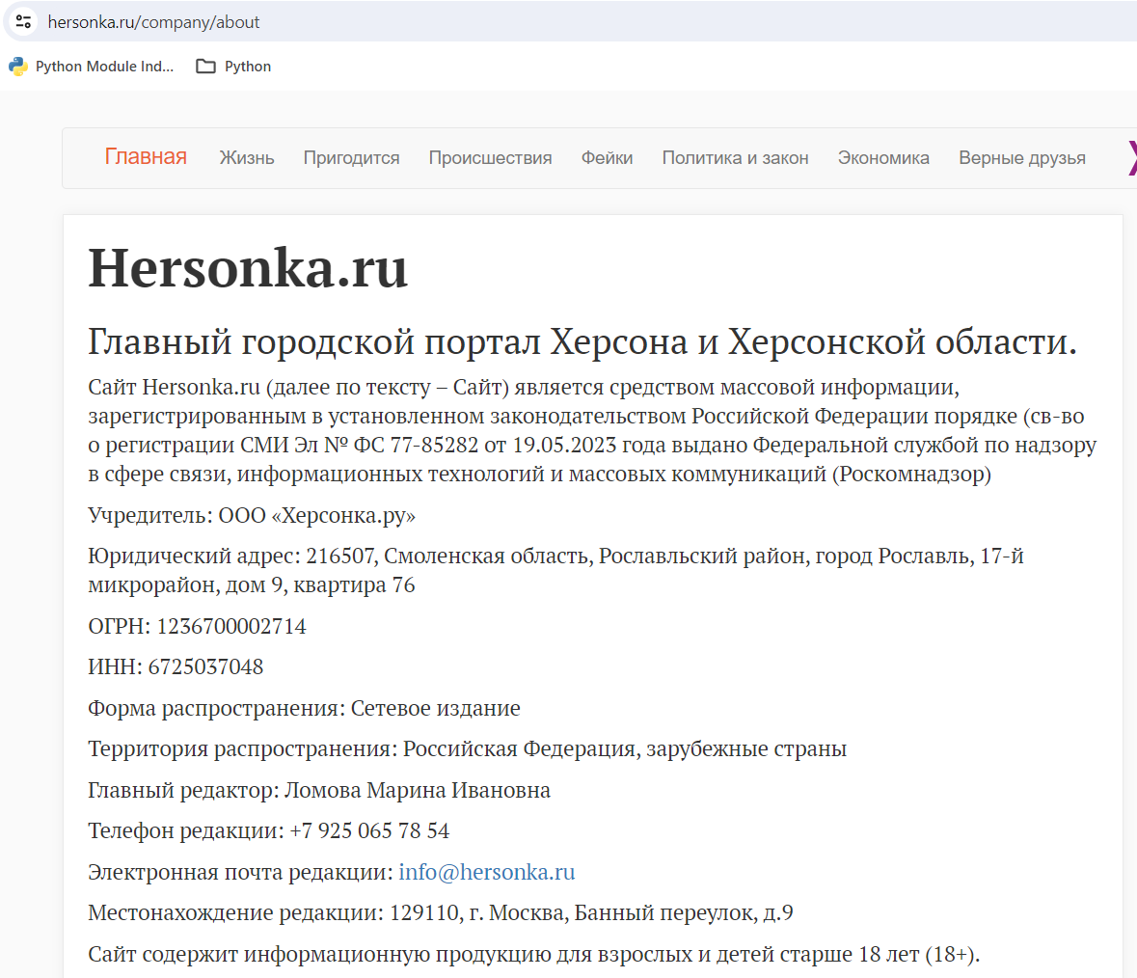Open the Пригодится section
This screenshot has width=1137, height=978.
tap(352, 158)
